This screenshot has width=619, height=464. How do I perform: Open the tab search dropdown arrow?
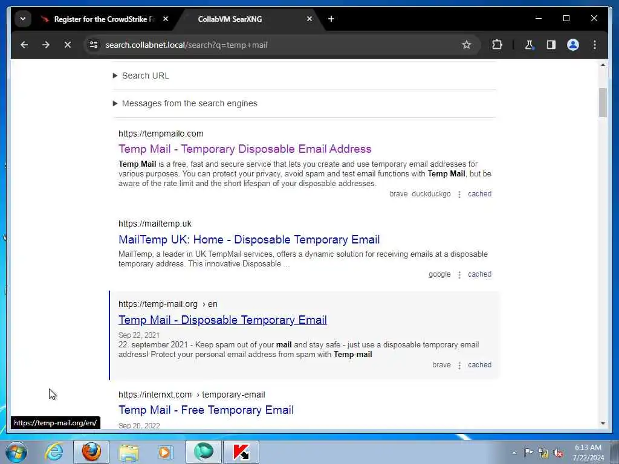point(23,19)
